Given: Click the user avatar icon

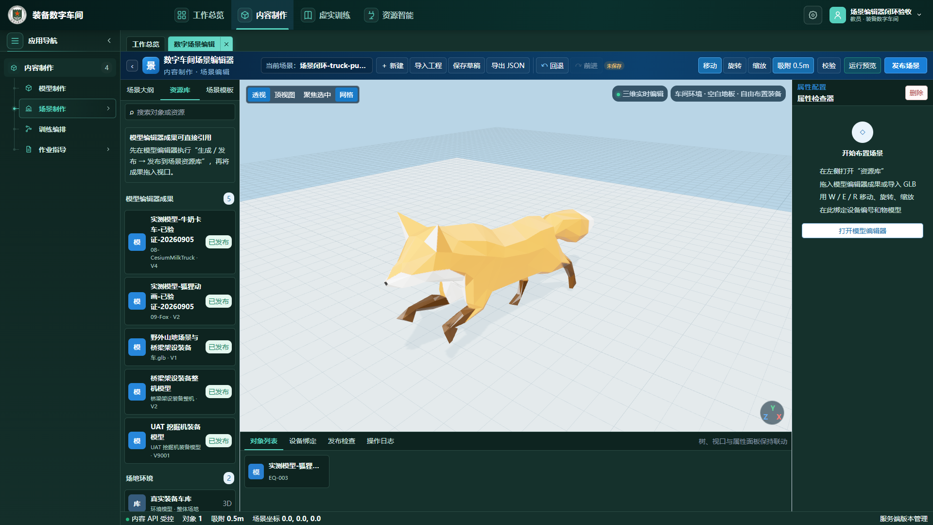Looking at the screenshot, I should click(x=838, y=15).
